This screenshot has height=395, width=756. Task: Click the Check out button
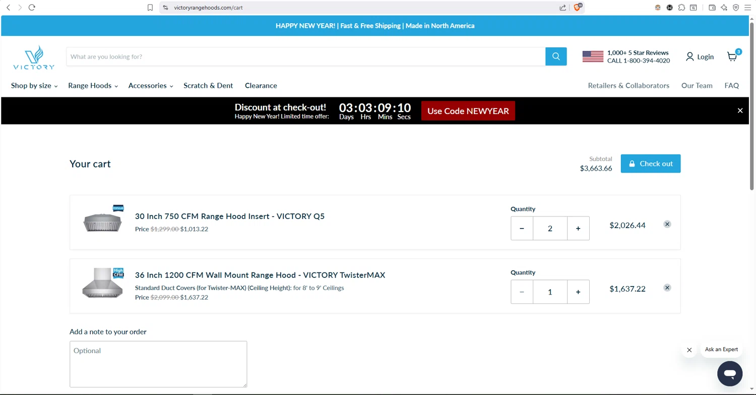(651, 163)
